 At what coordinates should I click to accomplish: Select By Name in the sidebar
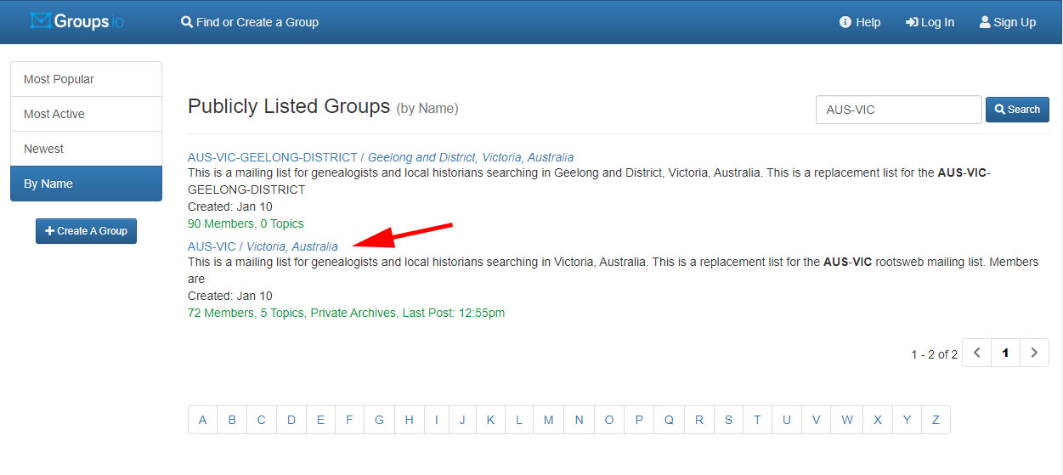(86, 184)
